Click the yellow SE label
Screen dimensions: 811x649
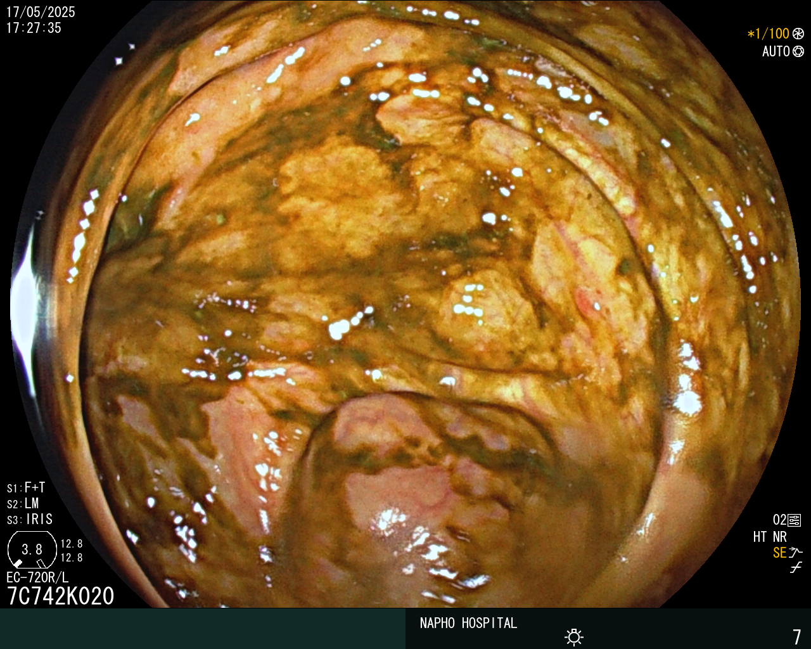tap(779, 553)
